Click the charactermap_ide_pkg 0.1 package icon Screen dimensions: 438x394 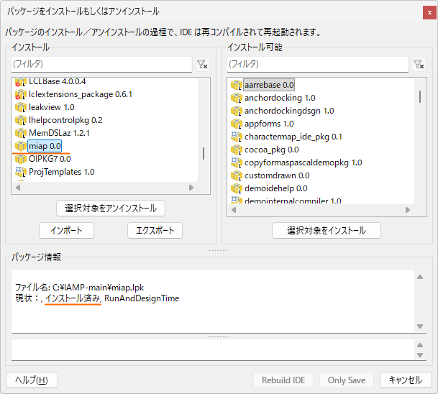click(237, 137)
